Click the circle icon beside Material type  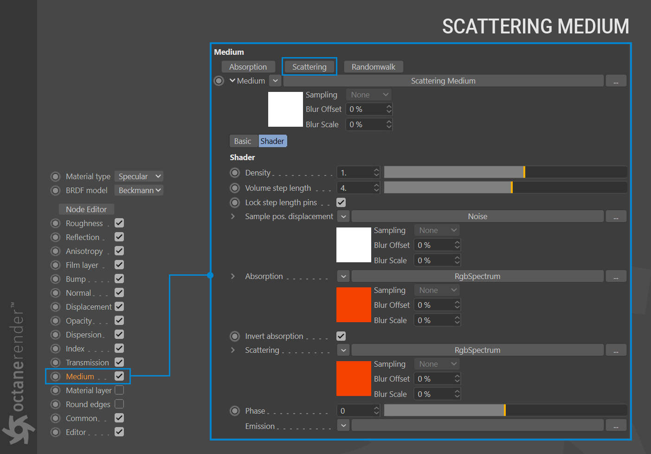point(56,176)
